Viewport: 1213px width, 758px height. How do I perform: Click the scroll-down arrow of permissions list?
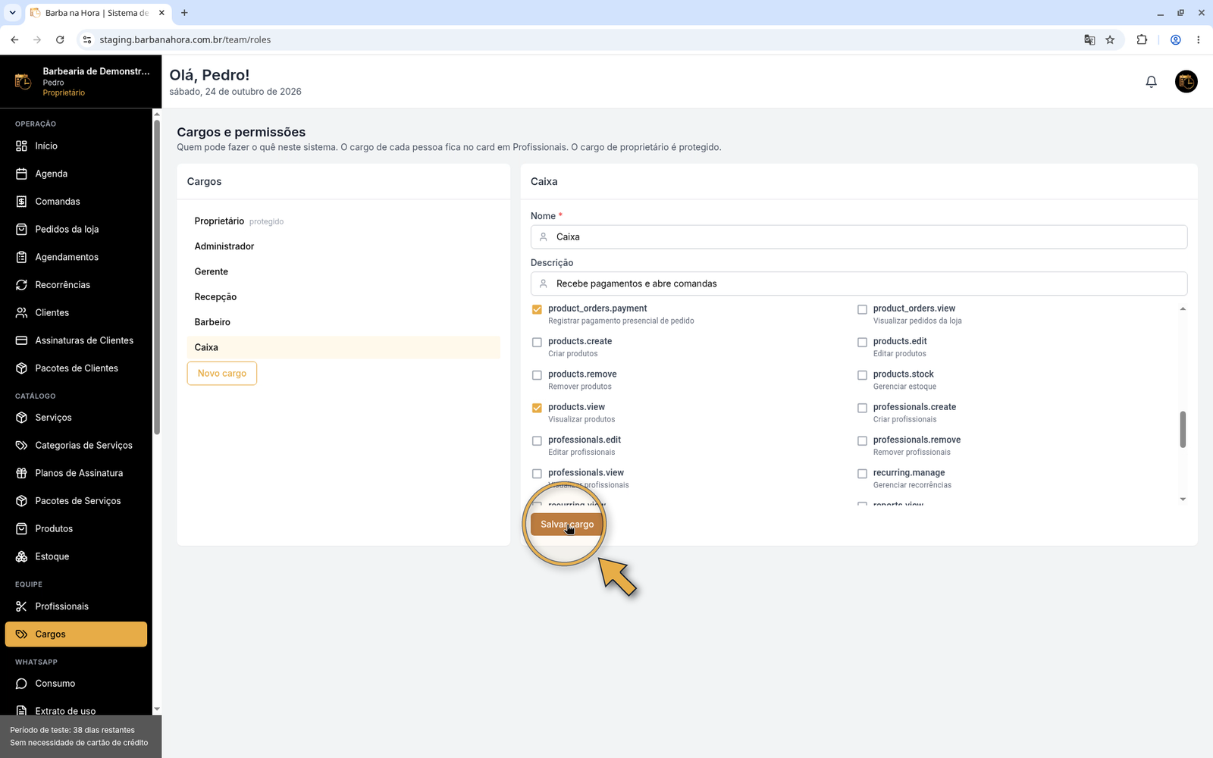[1183, 500]
